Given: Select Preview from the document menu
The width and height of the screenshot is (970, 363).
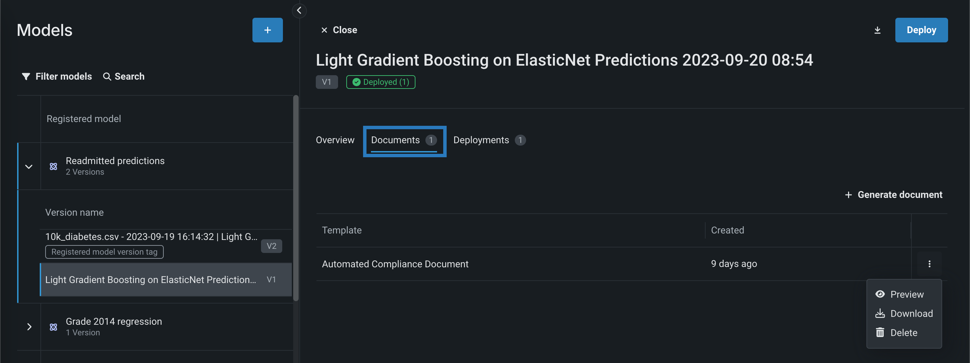Looking at the screenshot, I should (x=906, y=294).
